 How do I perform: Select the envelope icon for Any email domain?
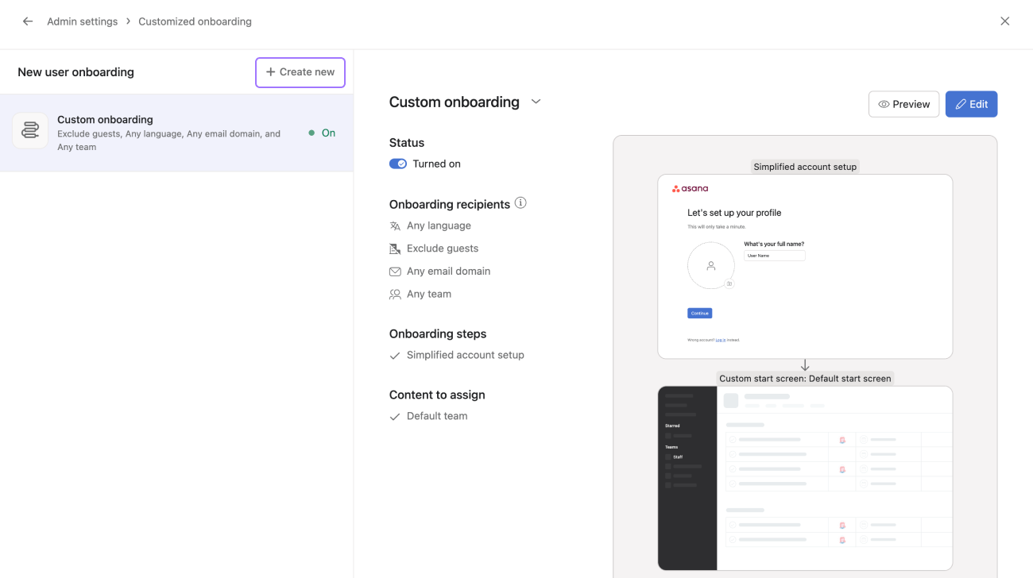(395, 271)
